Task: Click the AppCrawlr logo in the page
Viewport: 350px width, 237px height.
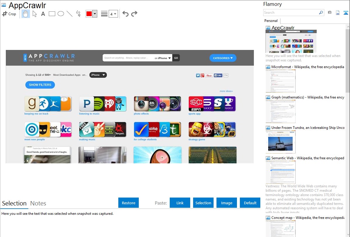Action: pos(49,58)
